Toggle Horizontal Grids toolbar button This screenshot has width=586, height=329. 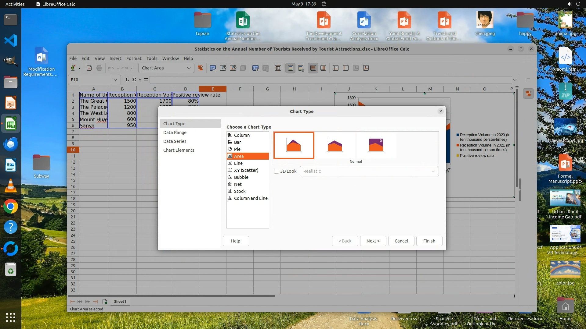[x=313, y=68]
